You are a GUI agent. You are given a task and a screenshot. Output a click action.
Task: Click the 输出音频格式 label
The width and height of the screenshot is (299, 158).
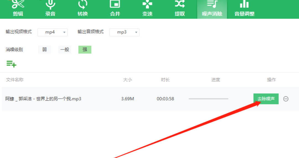(x=90, y=32)
